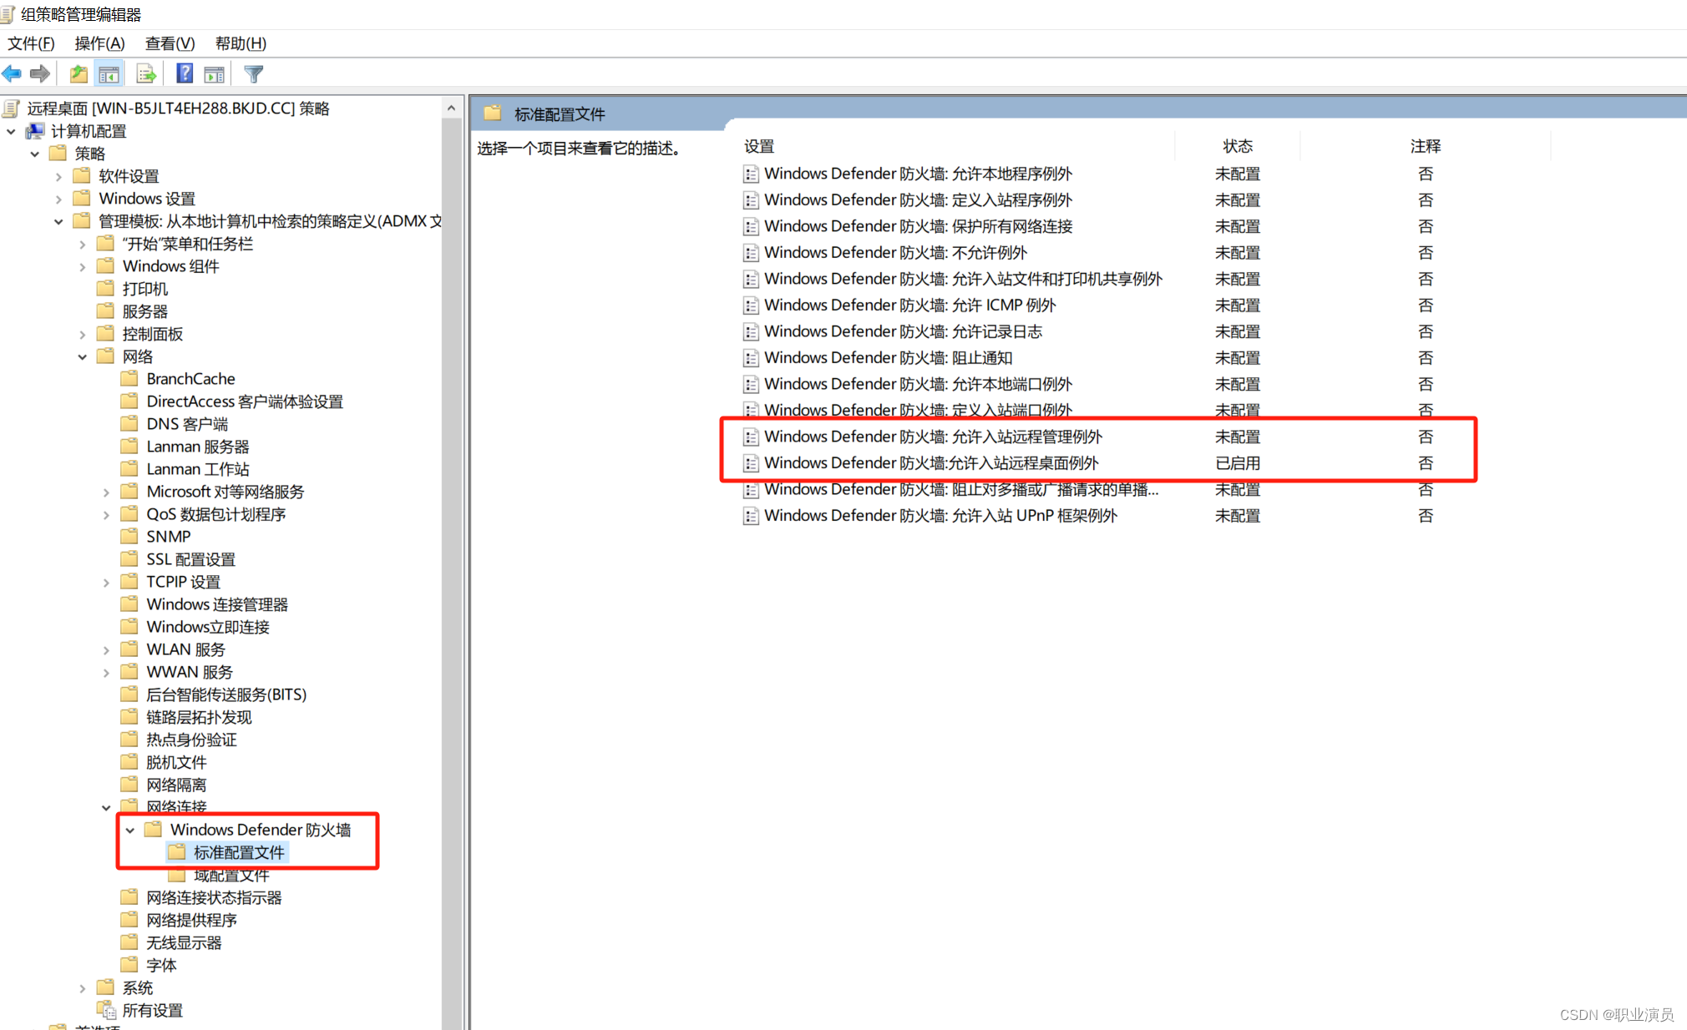1687x1030 pixels.
Task: Click the Filter funnel toolbar icon
Action: pyautogui.click(x=253, y=74)
